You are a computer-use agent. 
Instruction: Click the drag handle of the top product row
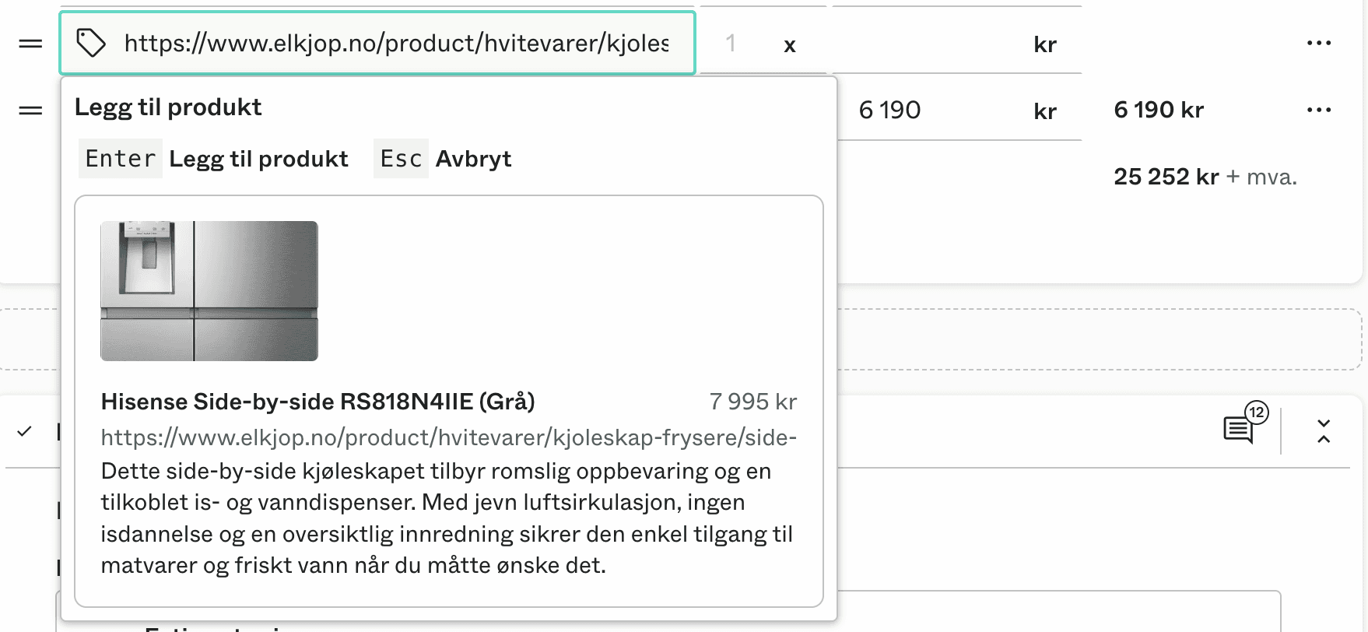coord(30,43)
